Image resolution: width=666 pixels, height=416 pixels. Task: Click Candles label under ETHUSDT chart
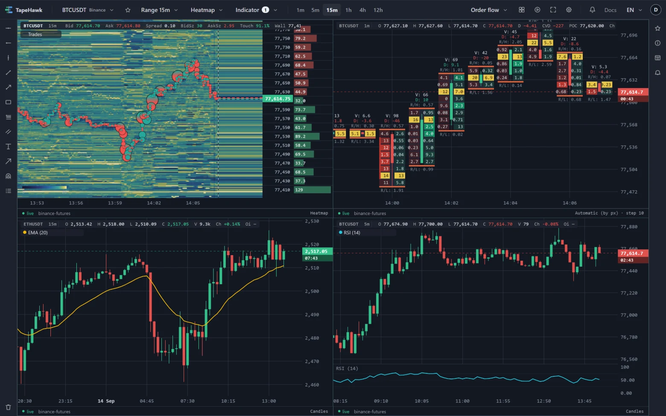(x=319, y=411)
